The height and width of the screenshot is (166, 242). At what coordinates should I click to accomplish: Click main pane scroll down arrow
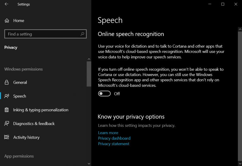[x=240, y=163]
